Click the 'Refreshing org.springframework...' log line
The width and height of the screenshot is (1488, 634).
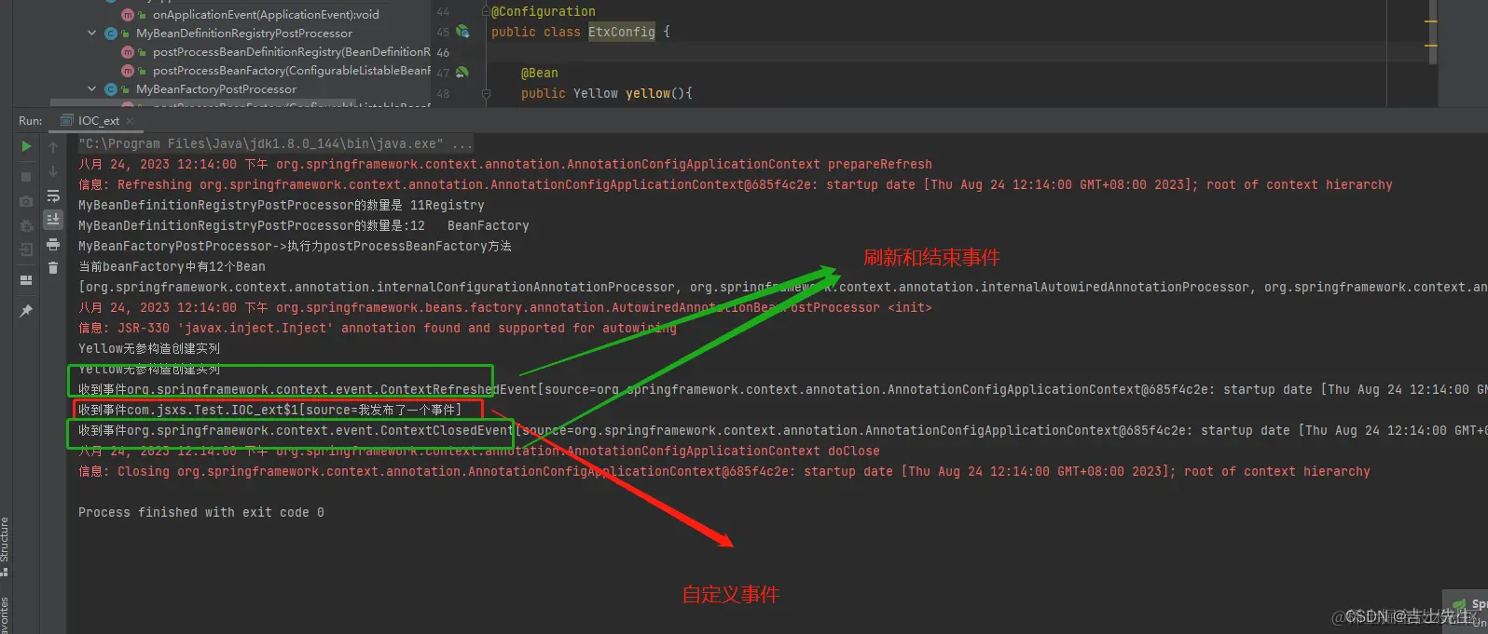click(x=736, y=184)
